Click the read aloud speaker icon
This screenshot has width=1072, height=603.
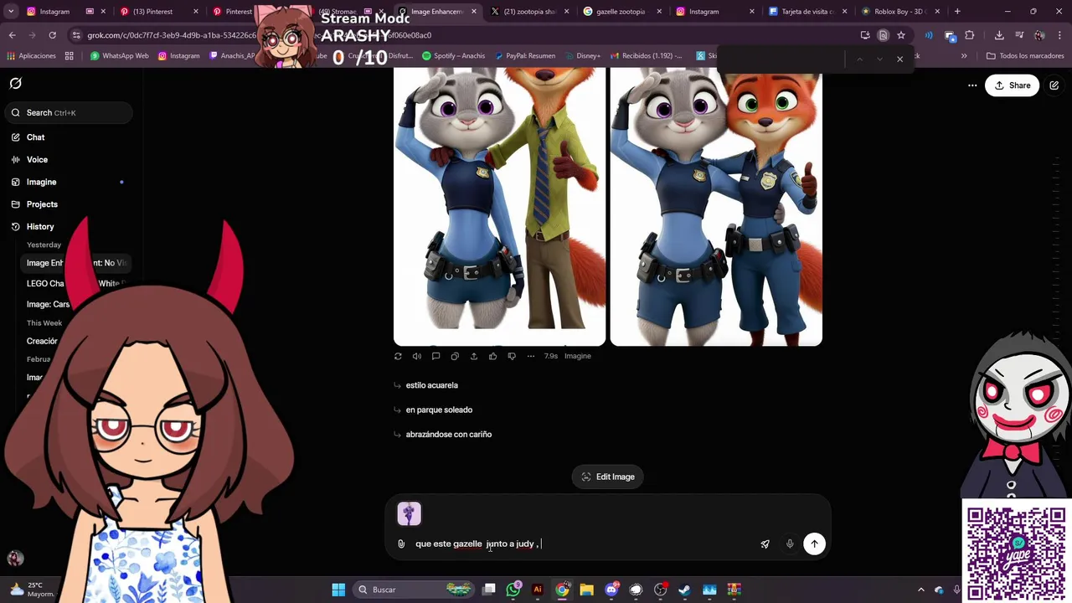(x=417, y=356)
